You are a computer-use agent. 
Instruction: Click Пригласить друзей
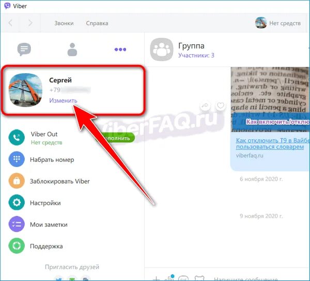point(72,267)
